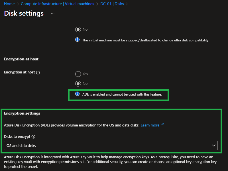This screenshot has width=228, height=171.
Task: Click the chevron arrow in OS and data disks box
Action: (214, 145)
